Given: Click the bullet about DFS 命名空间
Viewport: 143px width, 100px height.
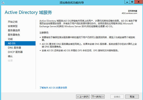Looking at the screenshot, I should [x=80, y=50].
